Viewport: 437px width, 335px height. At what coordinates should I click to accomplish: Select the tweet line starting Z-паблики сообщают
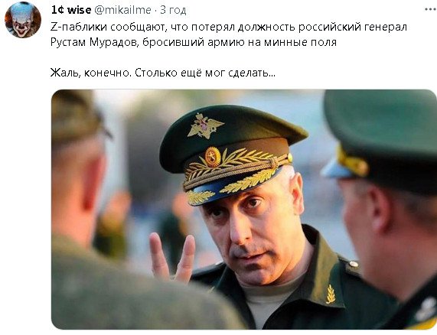(x=229, y=27)
